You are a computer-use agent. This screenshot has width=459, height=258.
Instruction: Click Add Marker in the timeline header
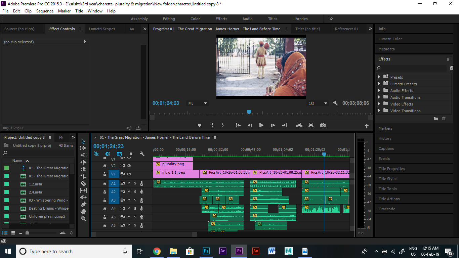click(x=131, y=154)
